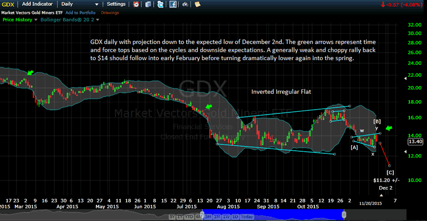Expand Bollinger Bands indicator options arrow
Viewport: 427px width, 221px height.
click(x=98, y=20)
